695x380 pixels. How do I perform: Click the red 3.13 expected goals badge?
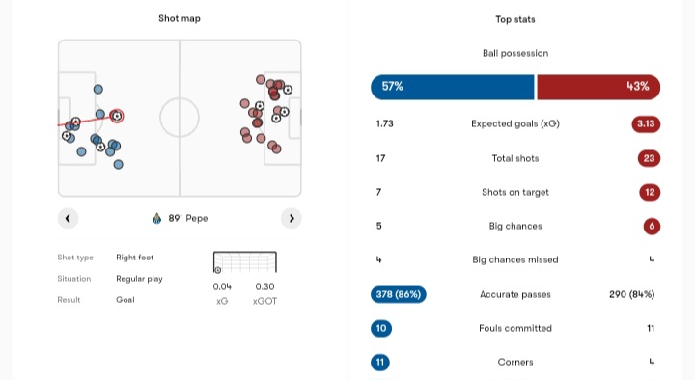tap(646, 124)
